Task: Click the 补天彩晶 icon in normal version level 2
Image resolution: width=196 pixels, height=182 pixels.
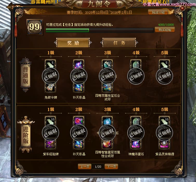Action: pyautogui.click(x=79, y=88)
